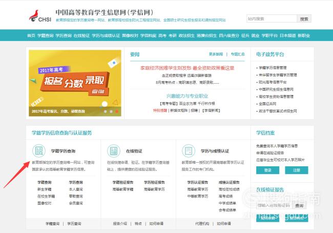Open 四六级查分 in the navigation bar
This screenshot has width=333, height=233.
pos(229,35)
